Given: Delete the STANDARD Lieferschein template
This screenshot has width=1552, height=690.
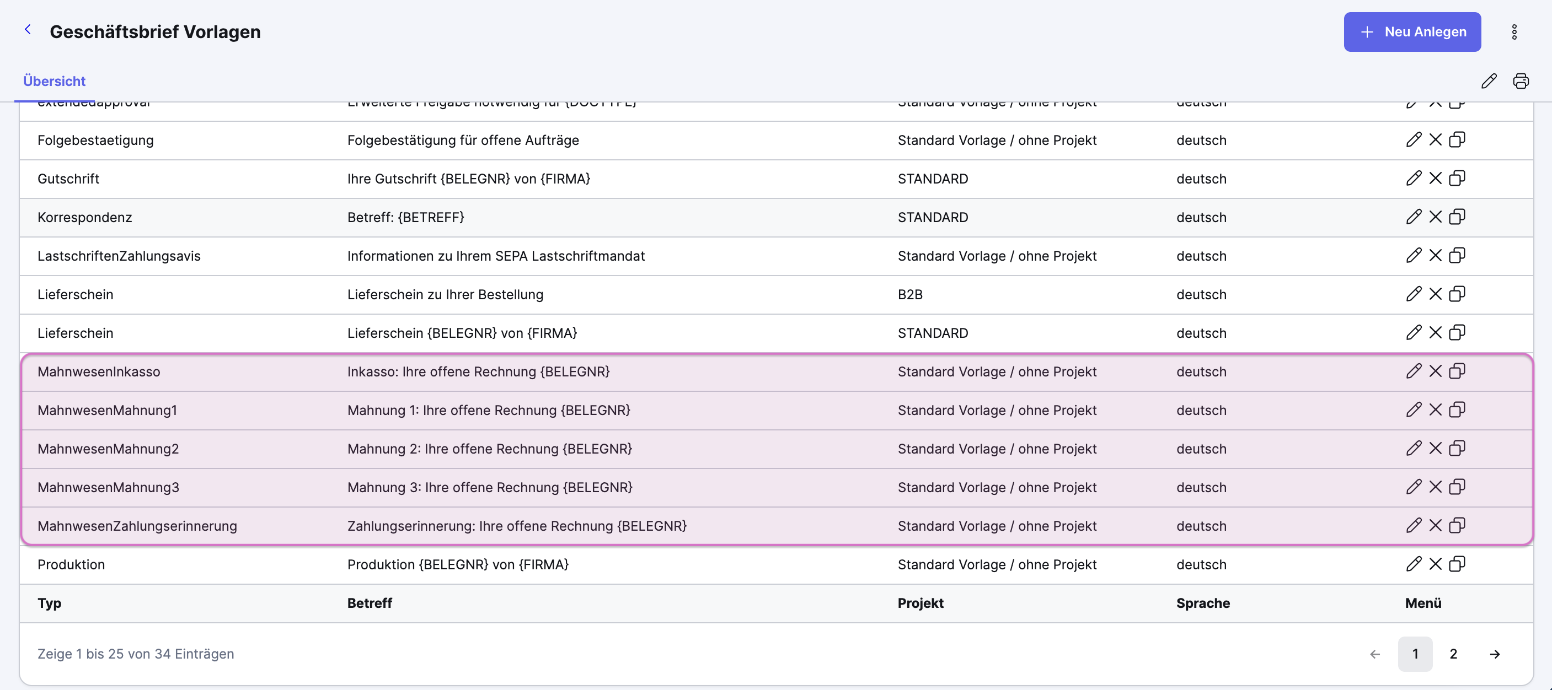Looking at the screenshot, I should point(1435,332).
